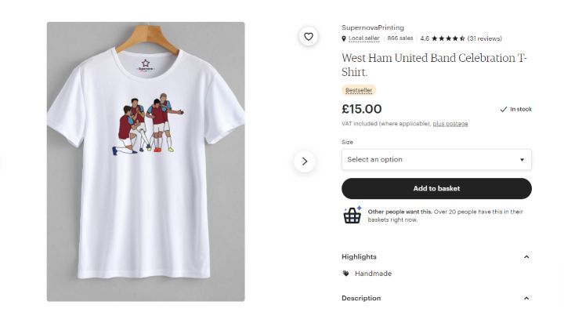Open the Size Select an option dropdown
The image size is (564, 312).
click(436, 159)
